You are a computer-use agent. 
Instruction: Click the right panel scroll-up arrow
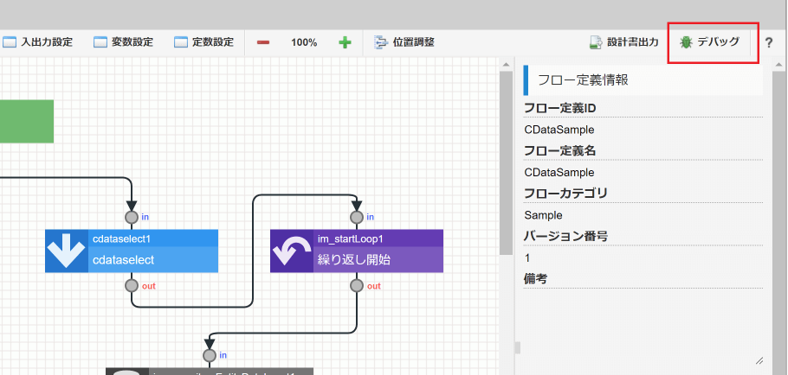click(x=779, y=64)
